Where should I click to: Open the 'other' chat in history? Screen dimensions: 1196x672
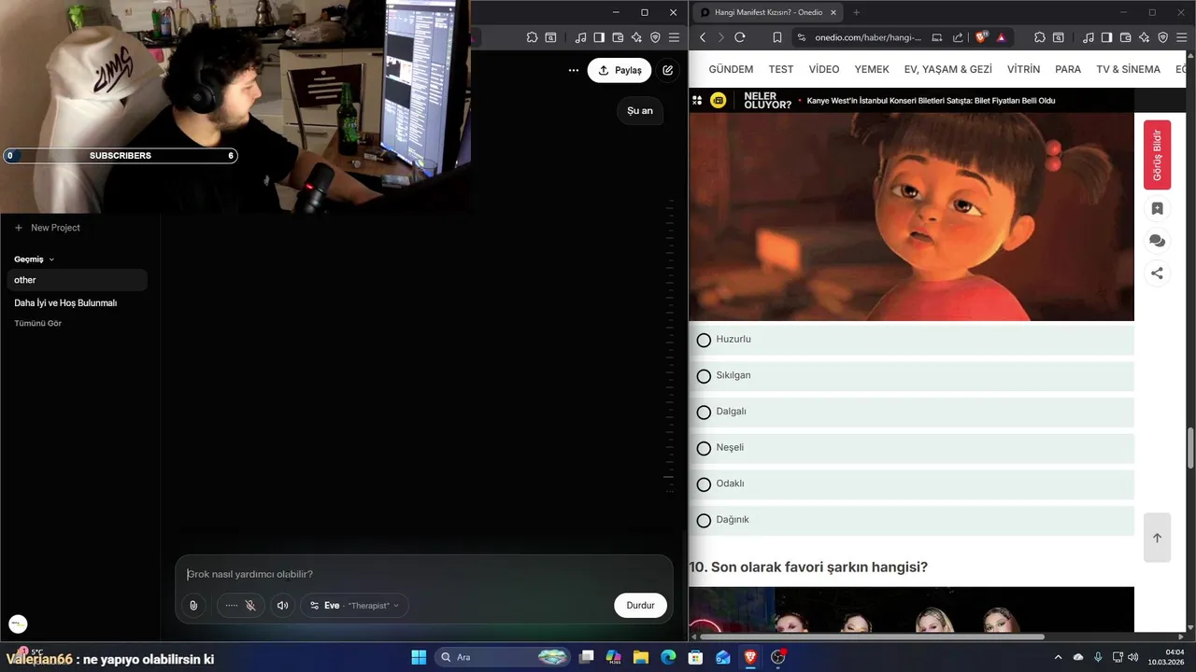[78, 280]
